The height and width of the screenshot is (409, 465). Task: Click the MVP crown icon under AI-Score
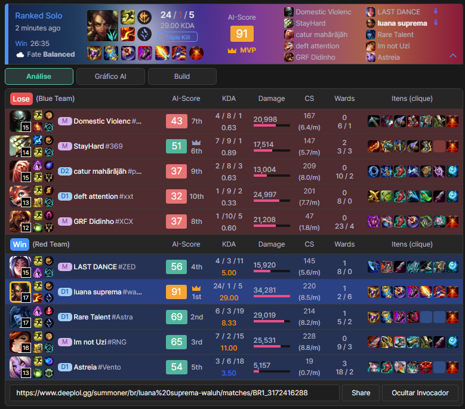(232, 50)
